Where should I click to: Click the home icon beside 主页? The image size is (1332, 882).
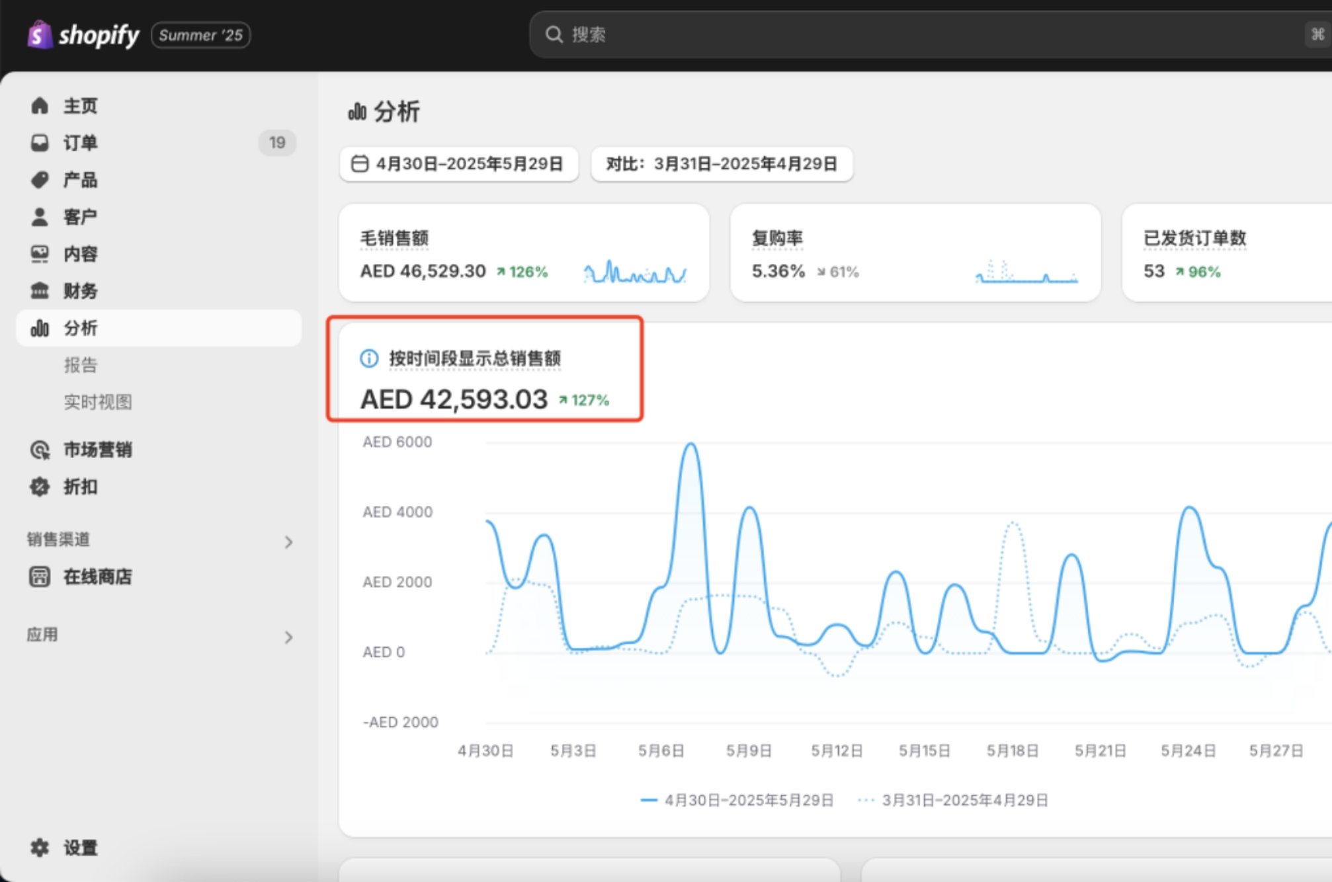pyautogui.click(x=40, y=106)
